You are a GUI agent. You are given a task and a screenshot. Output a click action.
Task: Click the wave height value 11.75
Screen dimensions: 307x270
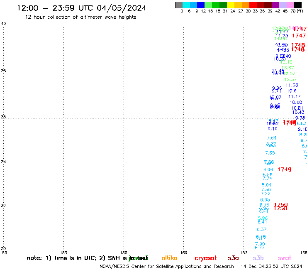(282, 36)
